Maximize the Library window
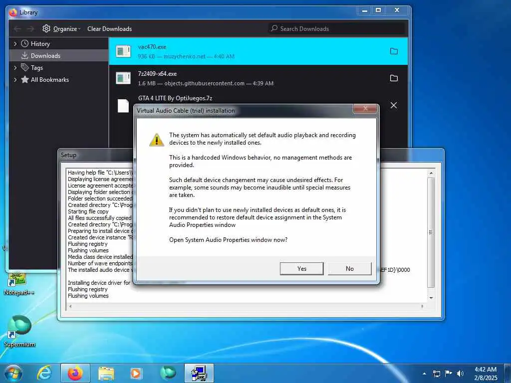 (378, 10)
